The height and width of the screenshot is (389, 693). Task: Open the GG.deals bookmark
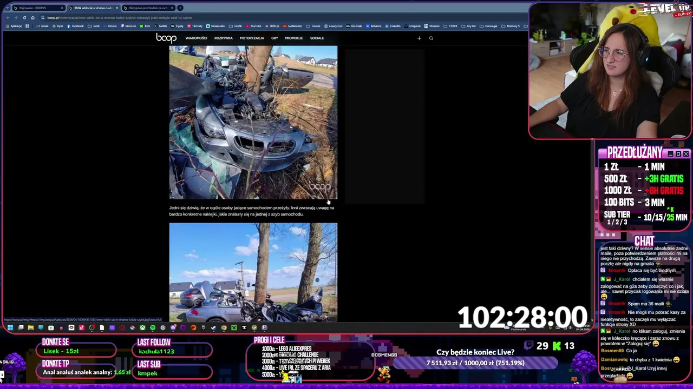(x=354, y=26)
